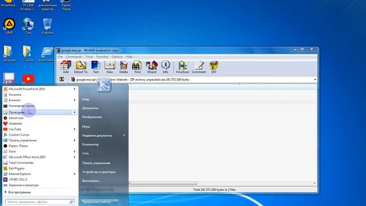Open Командная строка from Start menu
The image size is (366, 206).
[40, 106]
